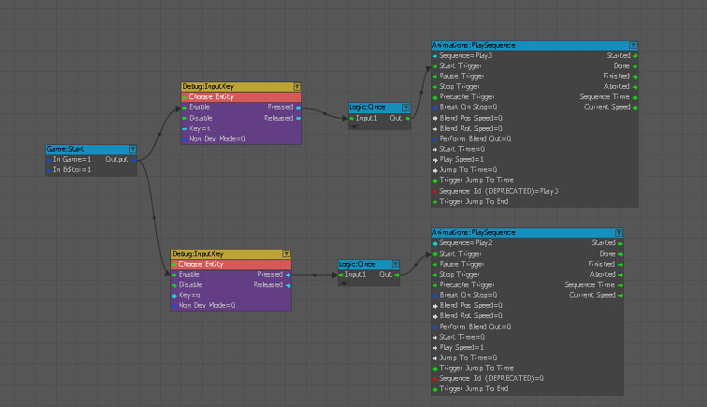
Task: Click the Start Trigger port on the Play3 node
Action: pyautogui.click(x=456, y=65)
